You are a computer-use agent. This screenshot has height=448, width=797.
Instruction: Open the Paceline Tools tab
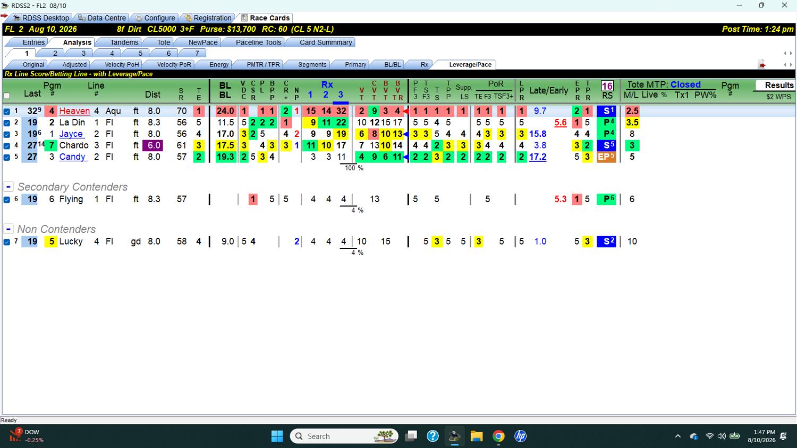(x=258, y=42)
